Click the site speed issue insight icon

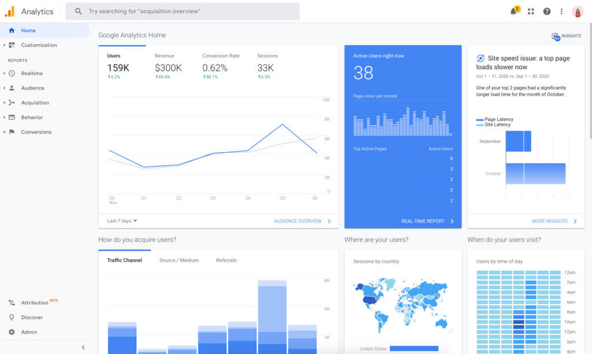click(x=480, y=58)
